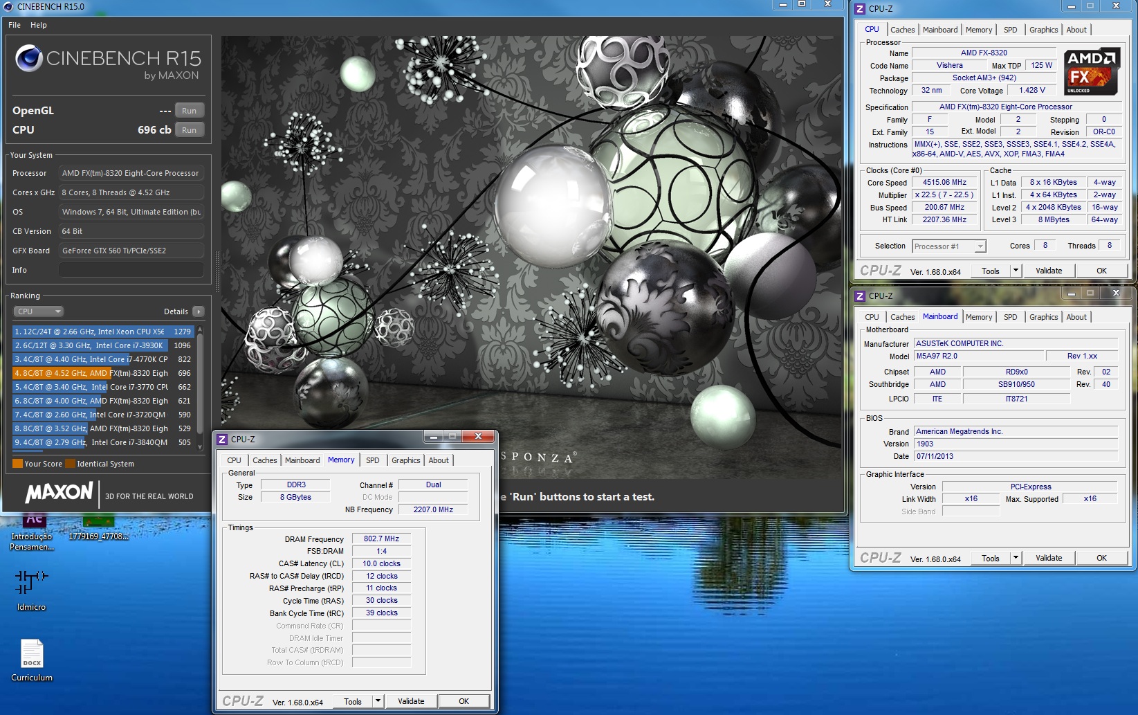1138x715 pixels.
Task: Click the GFX Board GeForce GTX 560 Ti field
Action: point(131,251)
